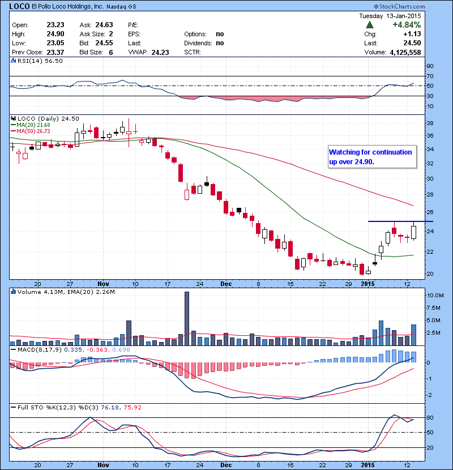Click the Volume panel bar icon
The height and width of the screenshot is (470, 453).
point(13,292)
